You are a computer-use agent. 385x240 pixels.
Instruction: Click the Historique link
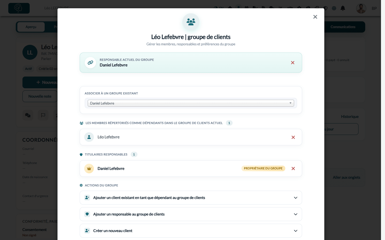(x=350, y=117)
